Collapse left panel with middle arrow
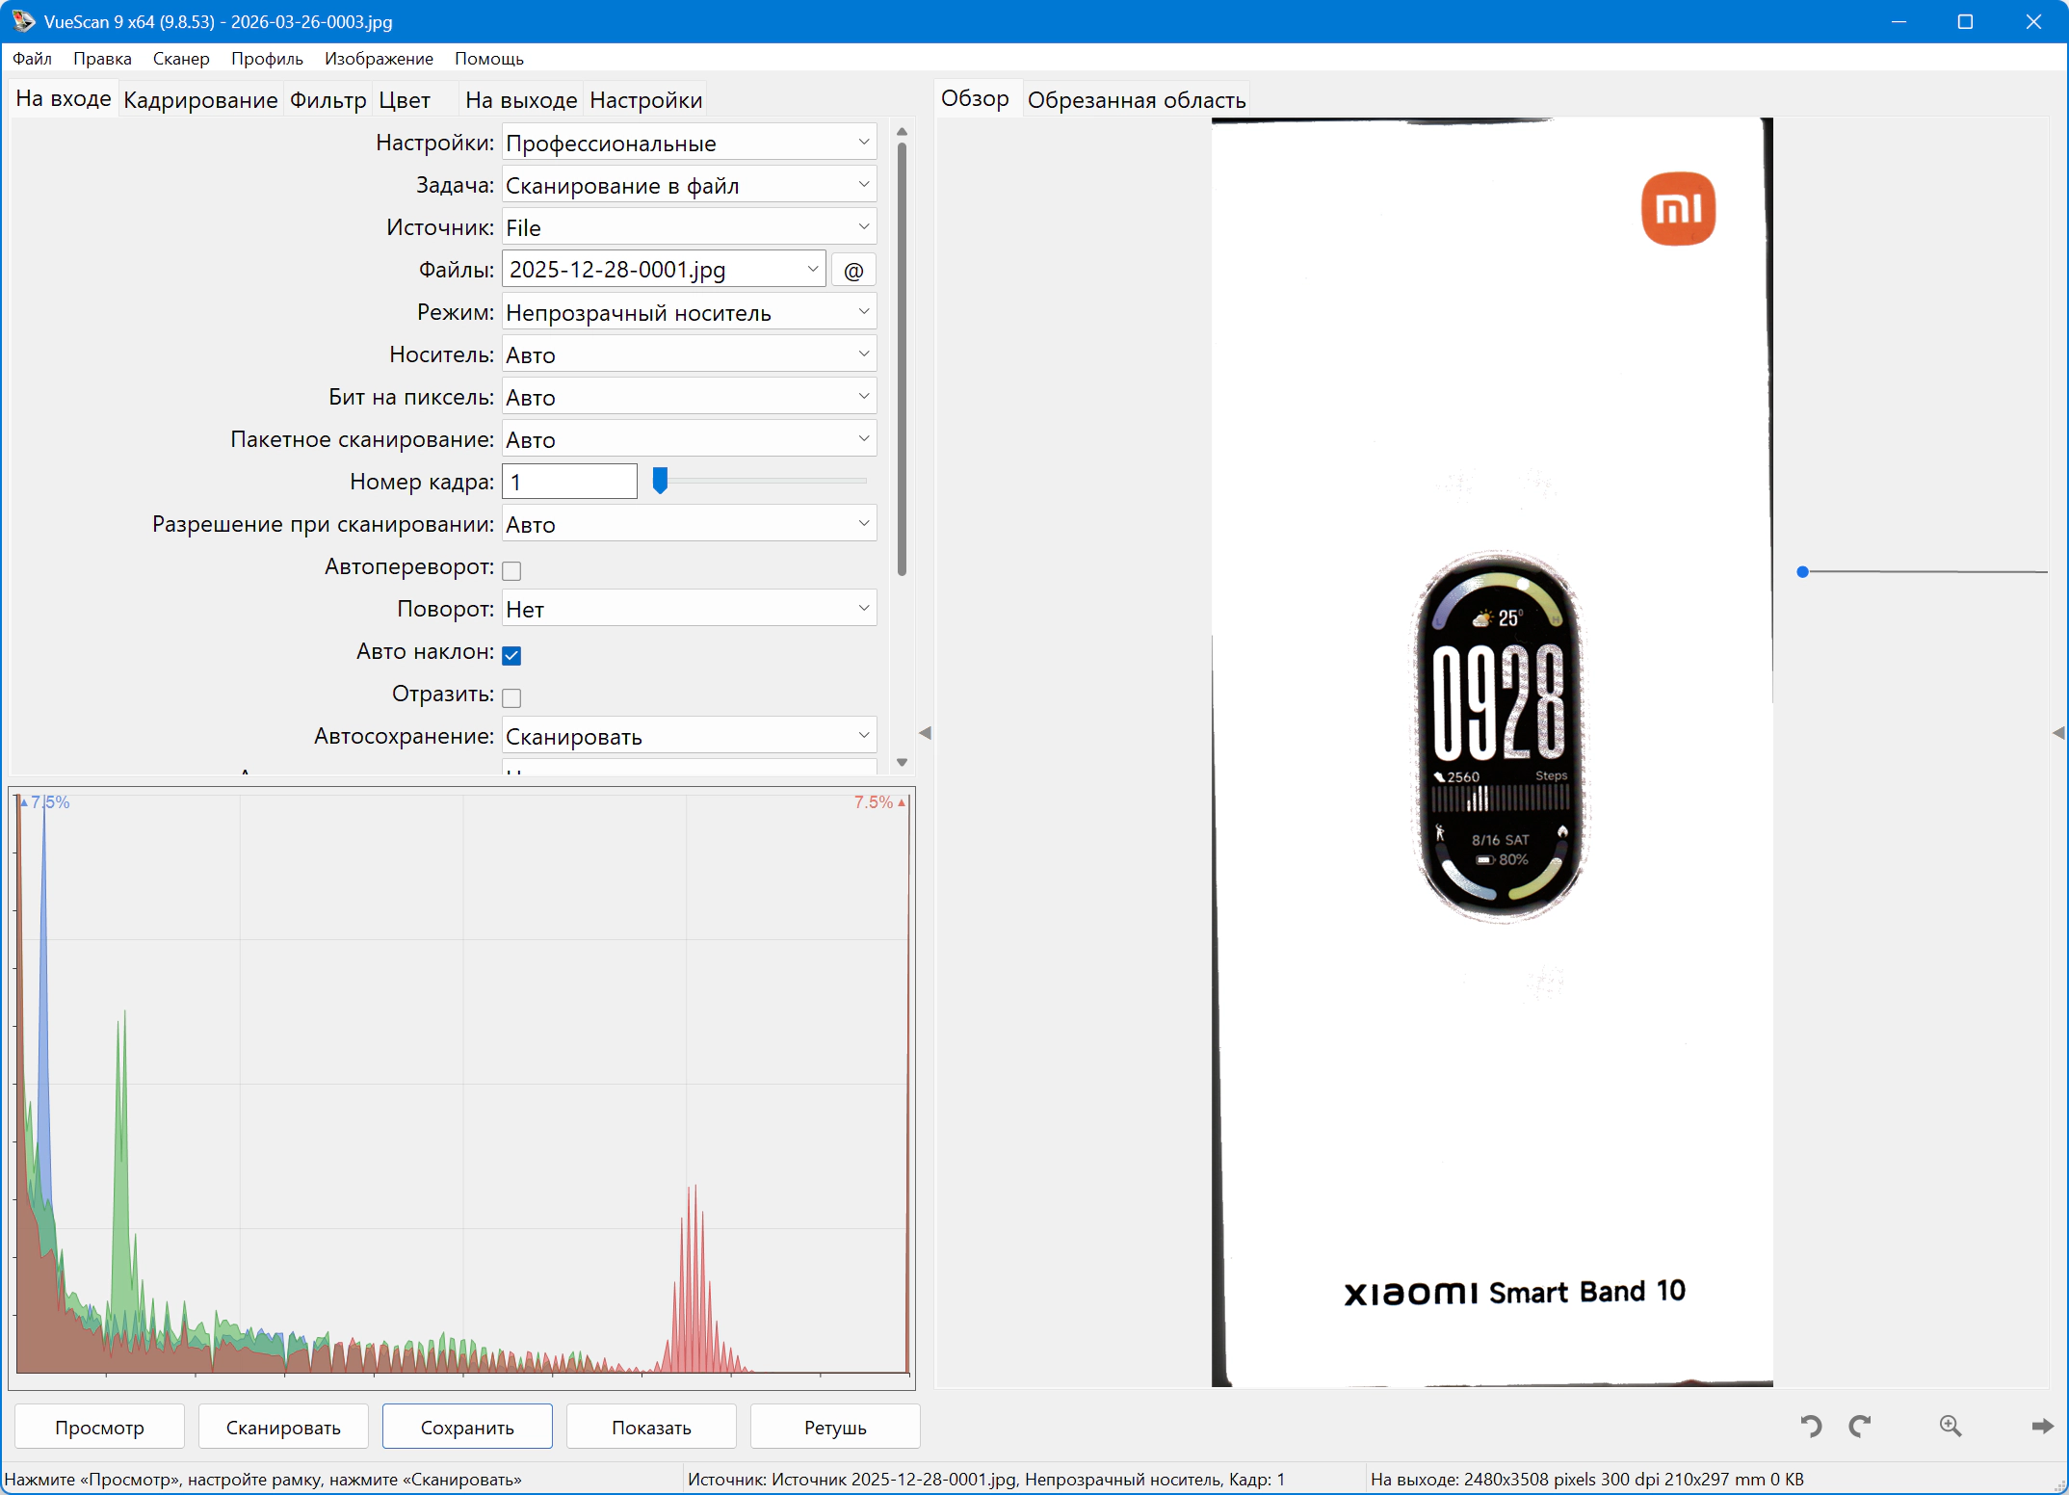Screen dimensions: 2069x1495 925,733
